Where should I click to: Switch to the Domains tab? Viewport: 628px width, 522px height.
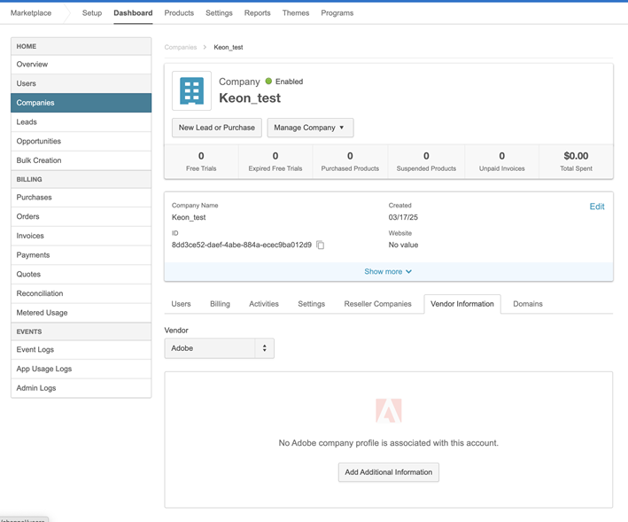click(527, 304)
